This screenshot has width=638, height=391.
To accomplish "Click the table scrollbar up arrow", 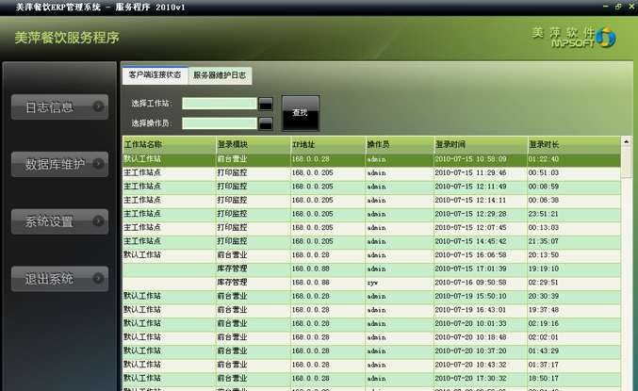I will click(626, 141).
